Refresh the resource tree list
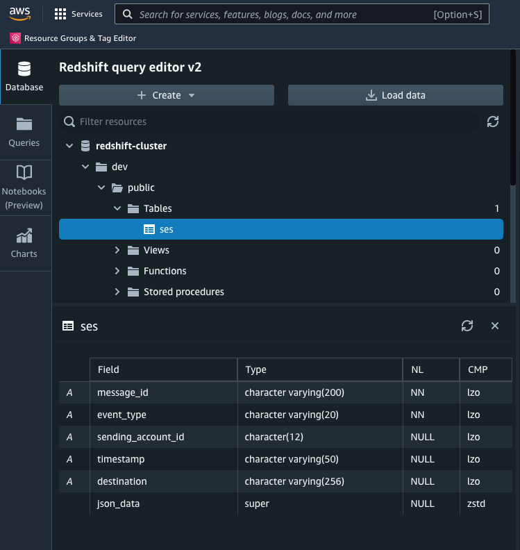The height and width of the screenshot is (550, 520). click(493, 122)
